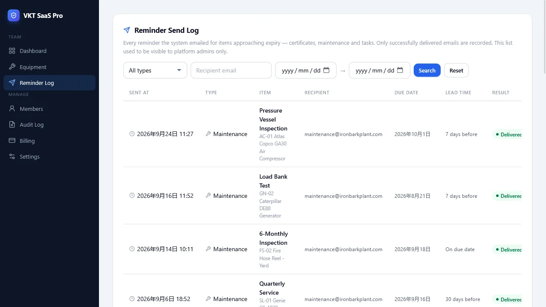Reset the filters with the Reset button
This screenshot has height=307, width=546.
pyautogui.click(x=456, y=70)
